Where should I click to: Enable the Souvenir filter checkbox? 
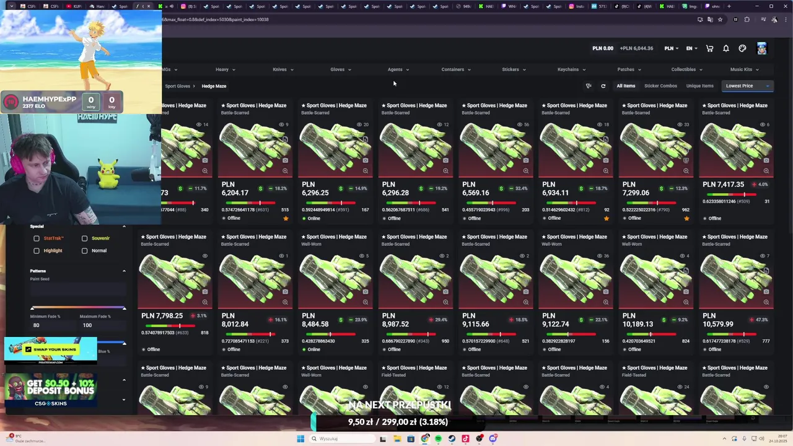85,238
